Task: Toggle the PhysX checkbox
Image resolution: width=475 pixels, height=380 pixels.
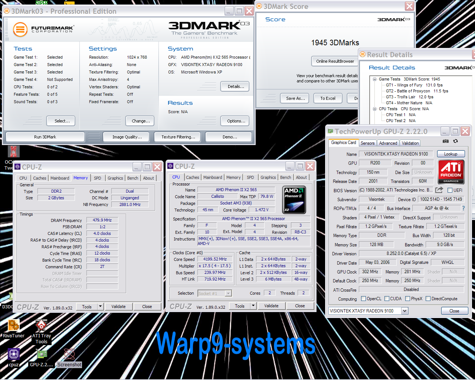Action: click(x=407, y=299)
